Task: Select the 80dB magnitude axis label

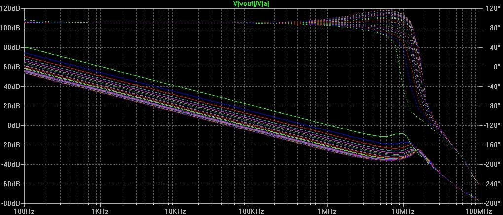Action: click(x=12, y=47)
